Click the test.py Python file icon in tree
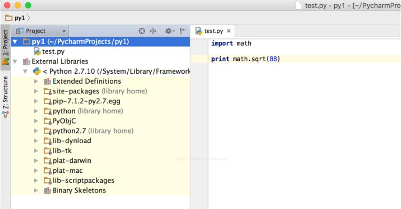 pos(38,51)
